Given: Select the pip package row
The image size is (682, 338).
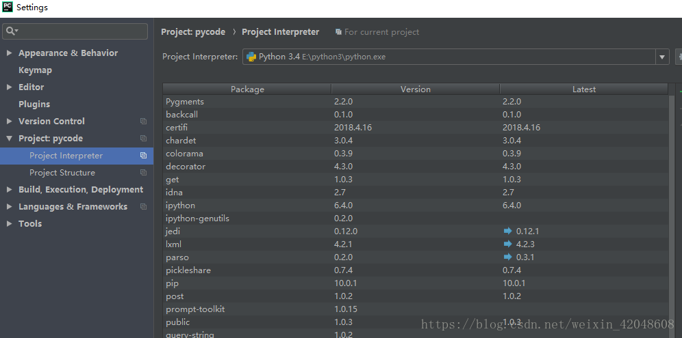Looking at the screenshot, I should pos(416,283).
